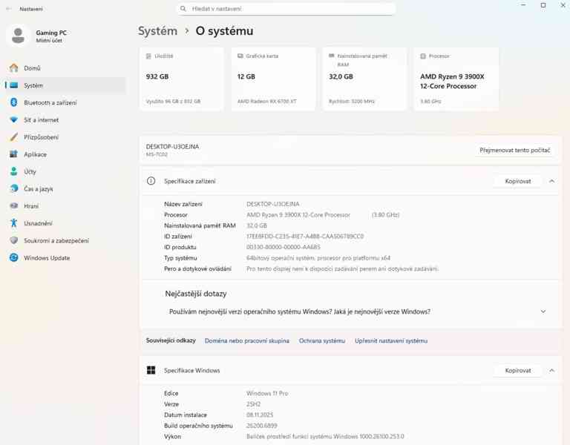Viewport: 570px width, 445px height.
Task: Open the Úložiště 932 GB card
Action: point(181,79)
